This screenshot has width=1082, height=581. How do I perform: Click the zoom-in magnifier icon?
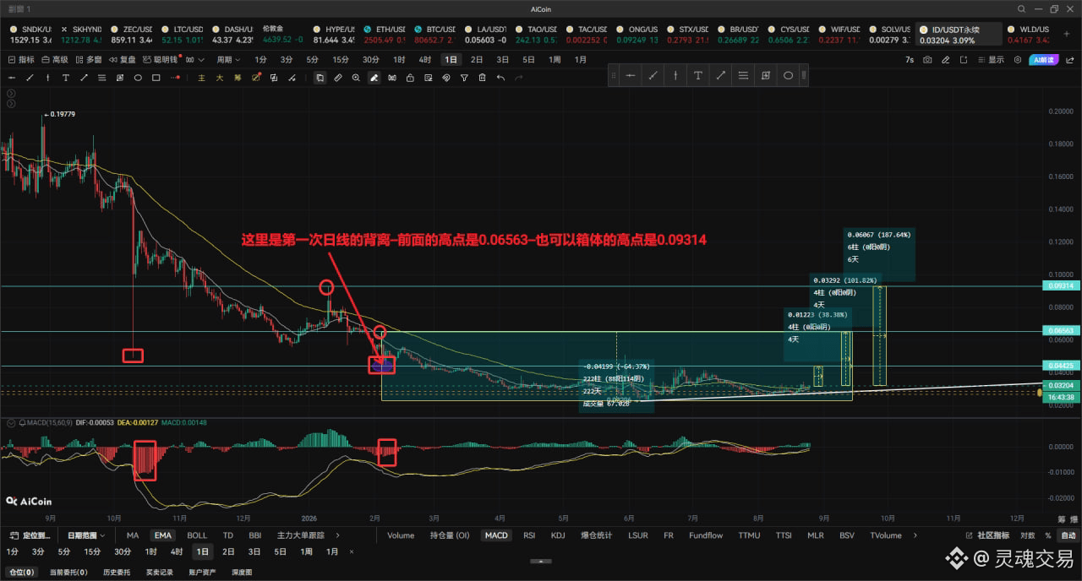tap(356, 78)
